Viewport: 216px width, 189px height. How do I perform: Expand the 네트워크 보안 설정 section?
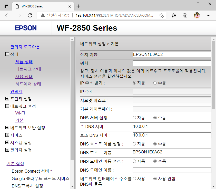pyautogui.click(x=7, y=128)
